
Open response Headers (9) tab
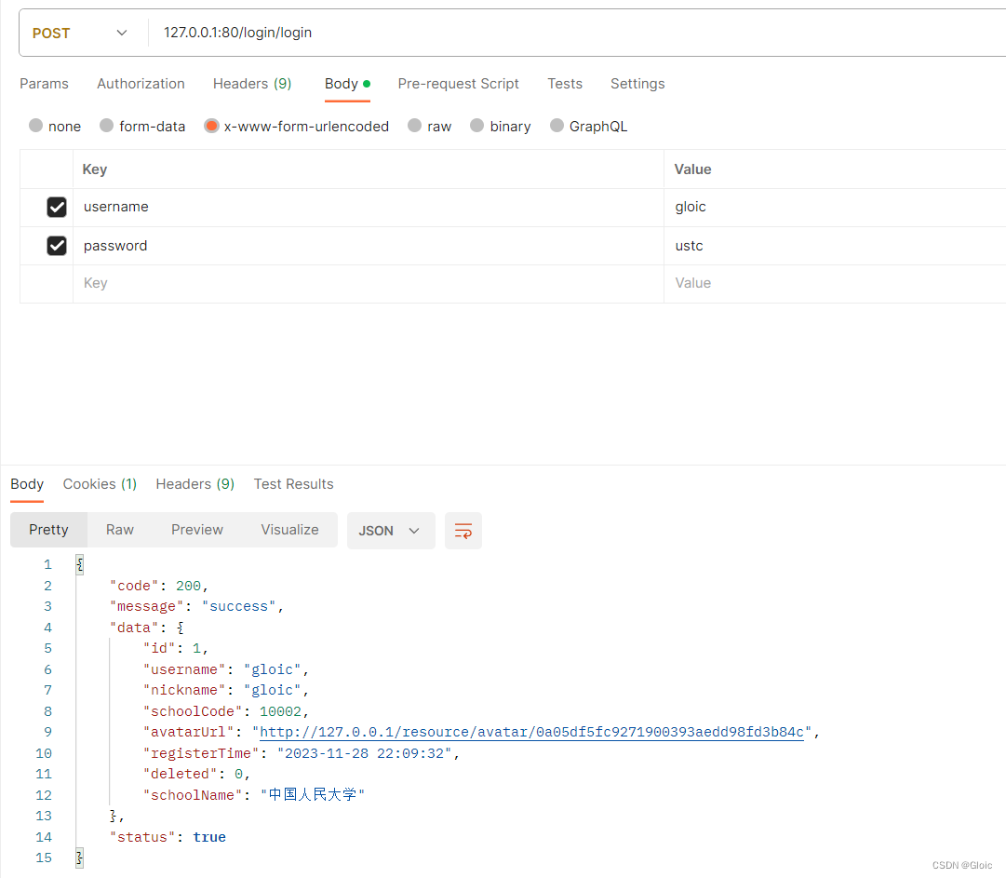point(195,484)
